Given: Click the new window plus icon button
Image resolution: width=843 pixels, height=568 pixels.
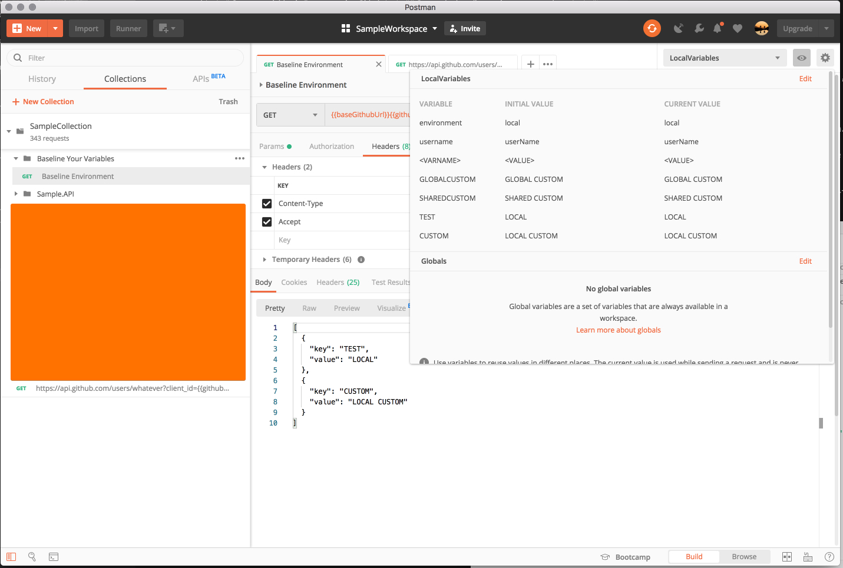Looking at the screenshot, I should (x=168, y=28).
